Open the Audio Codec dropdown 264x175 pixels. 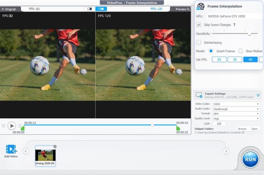pos(236,109)
